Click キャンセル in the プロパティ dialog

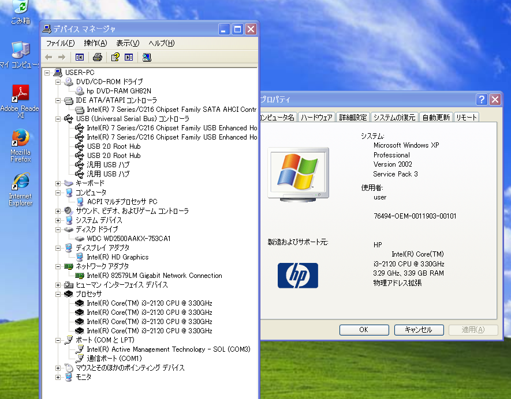[x=419, y=330]
